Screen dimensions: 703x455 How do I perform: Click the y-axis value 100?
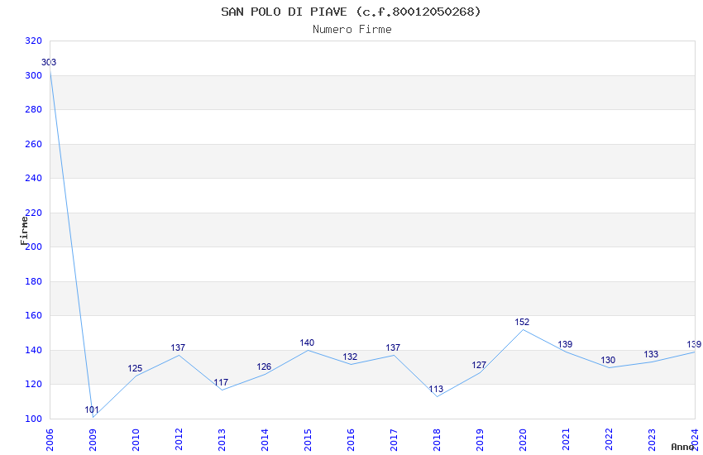[x=34, y=419]
